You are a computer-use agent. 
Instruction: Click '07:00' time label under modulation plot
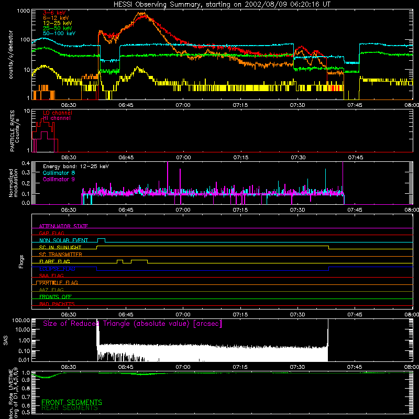[x=183, y=210]
